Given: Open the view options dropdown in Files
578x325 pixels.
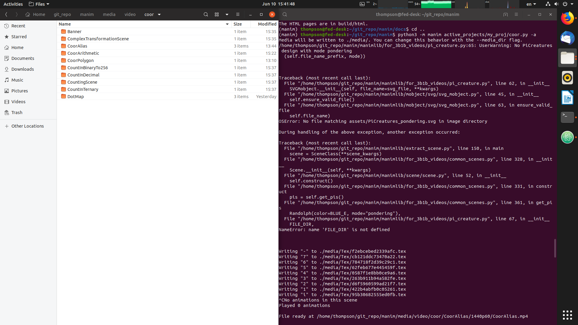Looking at the screenshot, I should tap(226, 14).
